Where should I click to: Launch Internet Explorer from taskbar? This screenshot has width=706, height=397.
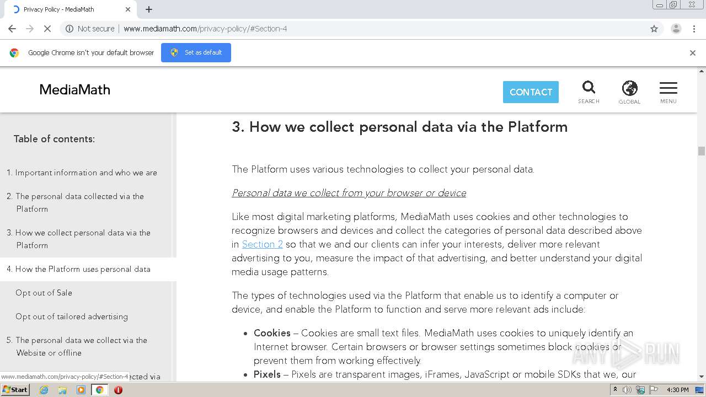[x=44, y=390]
